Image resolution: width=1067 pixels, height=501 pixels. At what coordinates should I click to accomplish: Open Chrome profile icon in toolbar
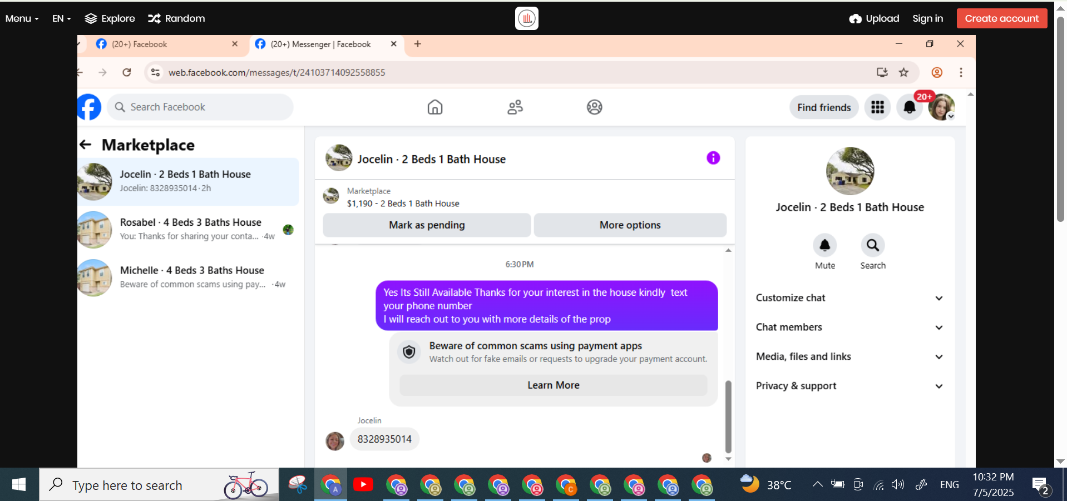(x=937, y=72)
